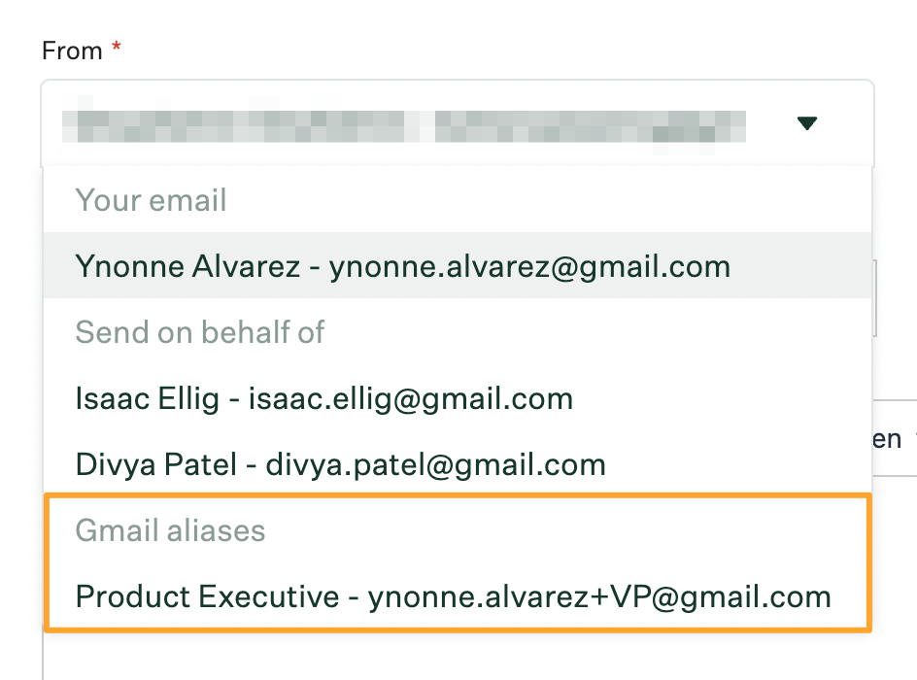Click the orange highlighted Gmail aliases box
Screen dimensions: 917x680
458,563
